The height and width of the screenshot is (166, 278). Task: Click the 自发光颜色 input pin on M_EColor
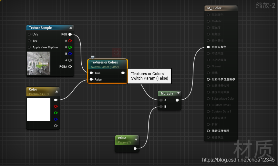209,47
